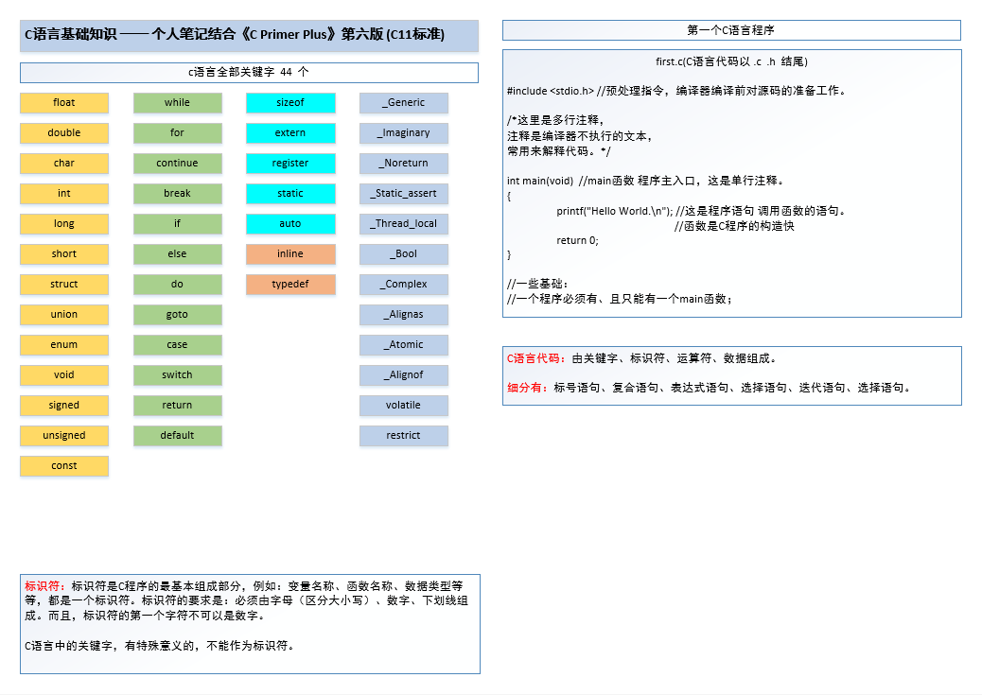This screenshot has height=695, width=982.
Task: Select the red 细分有 label
Action: click(x=529, y=388)
